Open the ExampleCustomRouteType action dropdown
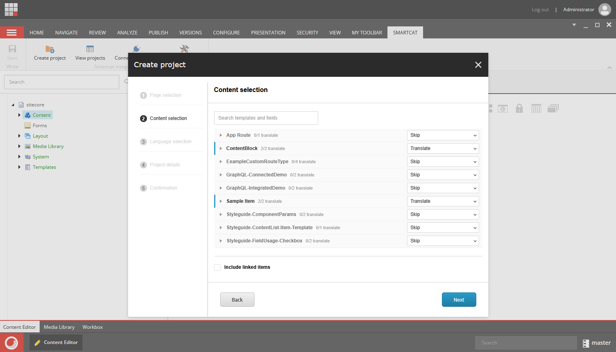 [x=443, y=162]
